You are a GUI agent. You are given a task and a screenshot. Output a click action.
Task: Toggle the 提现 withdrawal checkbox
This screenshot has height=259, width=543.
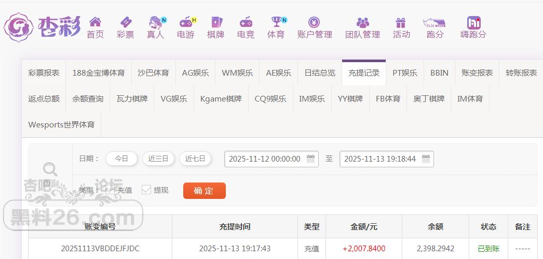(146, 190)
